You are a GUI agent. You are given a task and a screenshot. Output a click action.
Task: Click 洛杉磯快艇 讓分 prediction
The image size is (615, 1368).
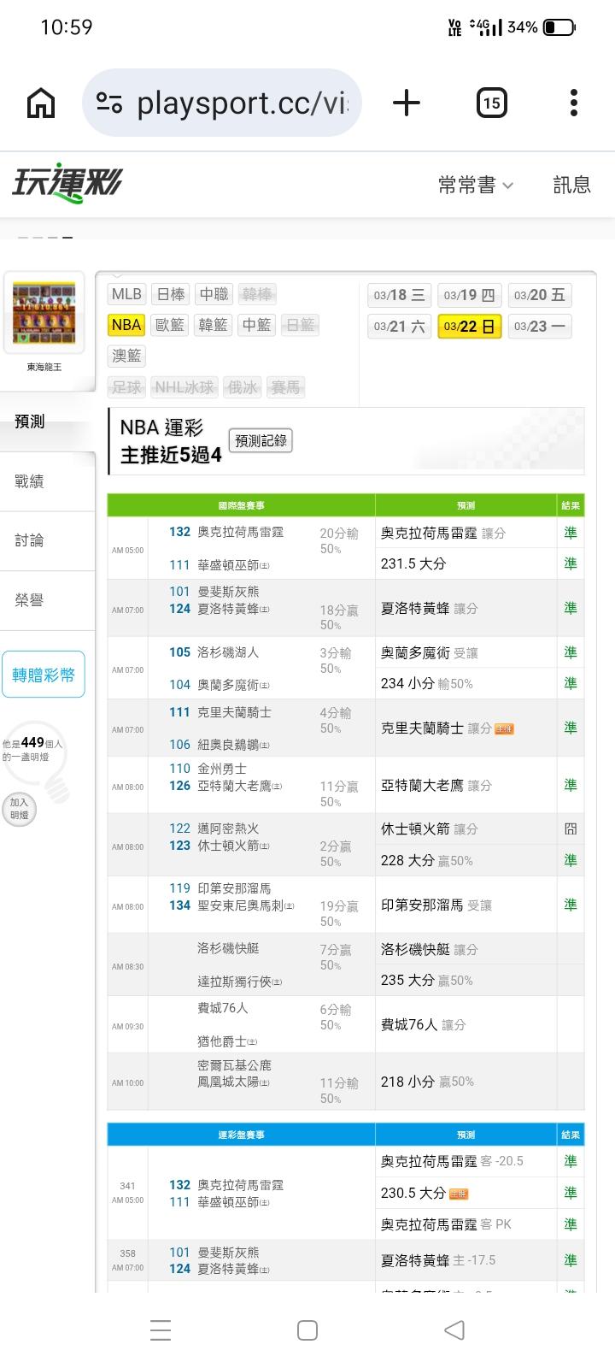pos(429,949)
